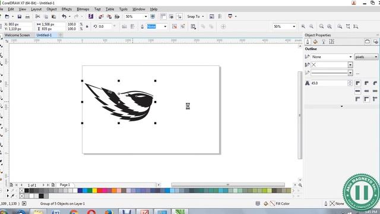This screenshot has width=380, height=214.
Task: Click the Publish to PDF icon
Action: [x=117, y=17]
